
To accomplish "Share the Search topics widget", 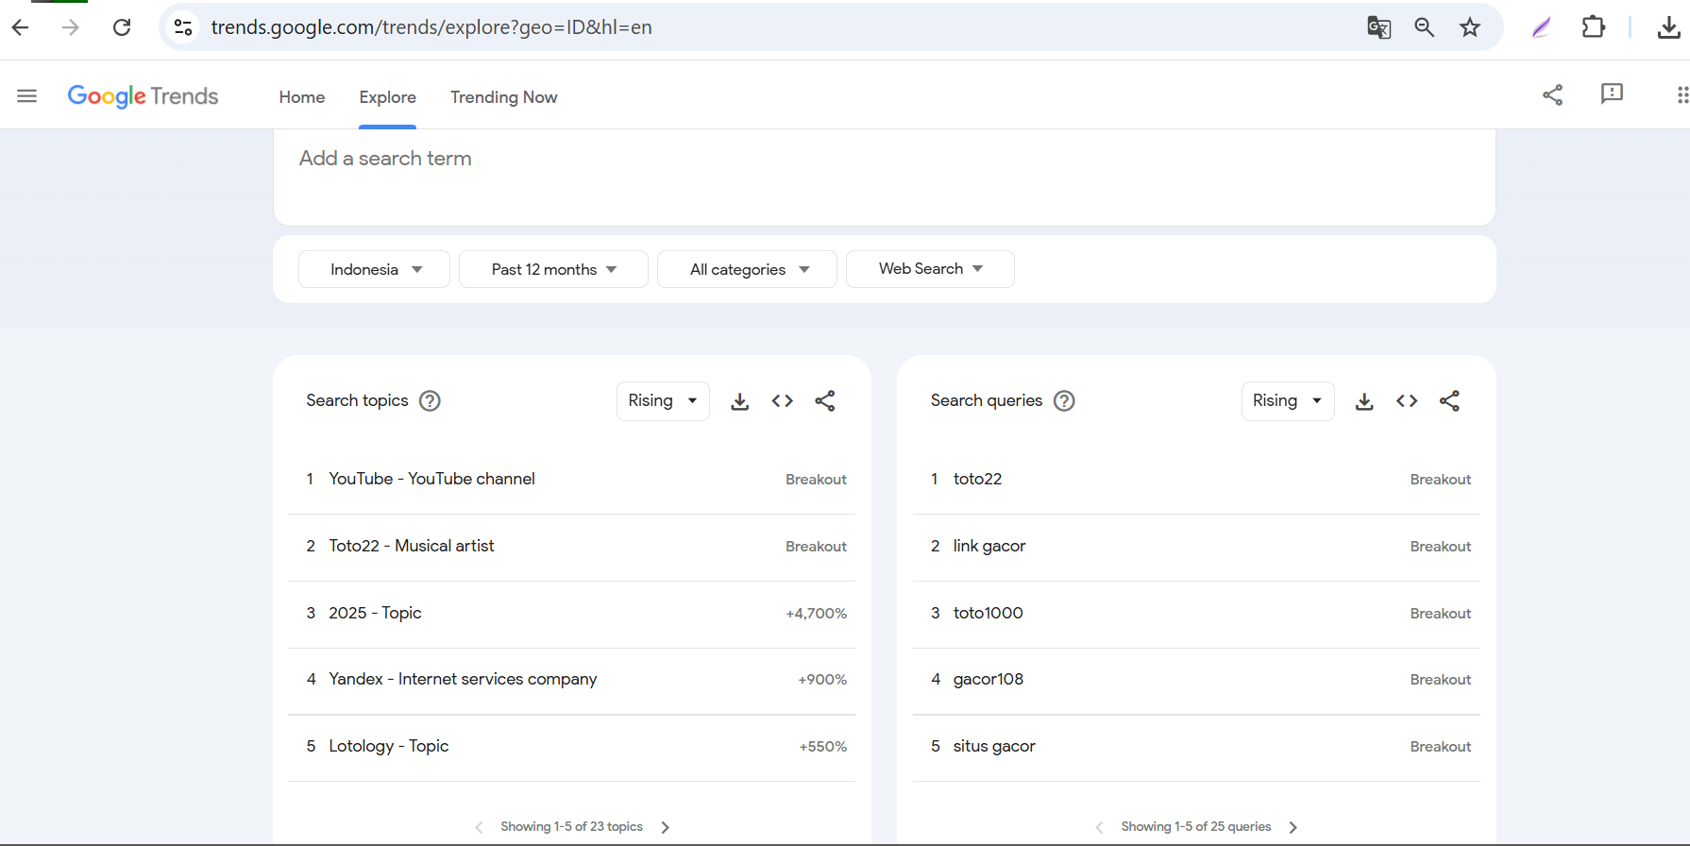I will tap(825, 401).
